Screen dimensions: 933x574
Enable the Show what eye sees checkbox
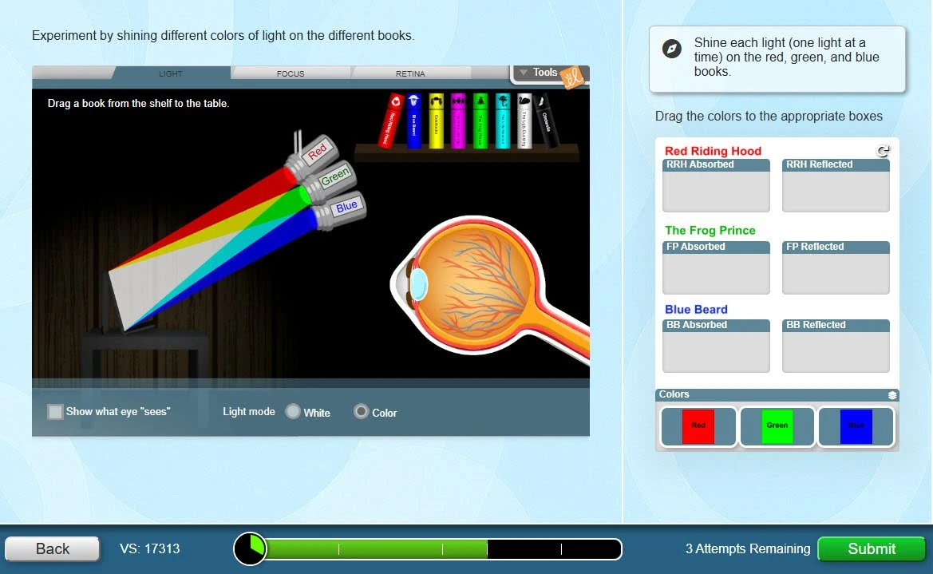tap(54, 412)
